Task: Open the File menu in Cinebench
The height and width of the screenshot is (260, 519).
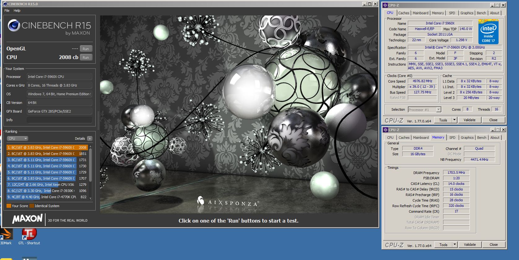Action: [7, 11]
